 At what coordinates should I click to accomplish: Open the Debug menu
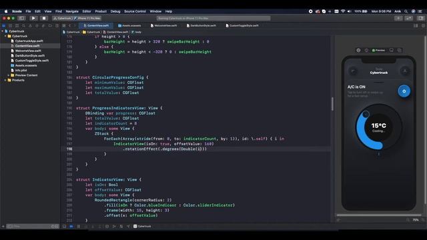115,11
